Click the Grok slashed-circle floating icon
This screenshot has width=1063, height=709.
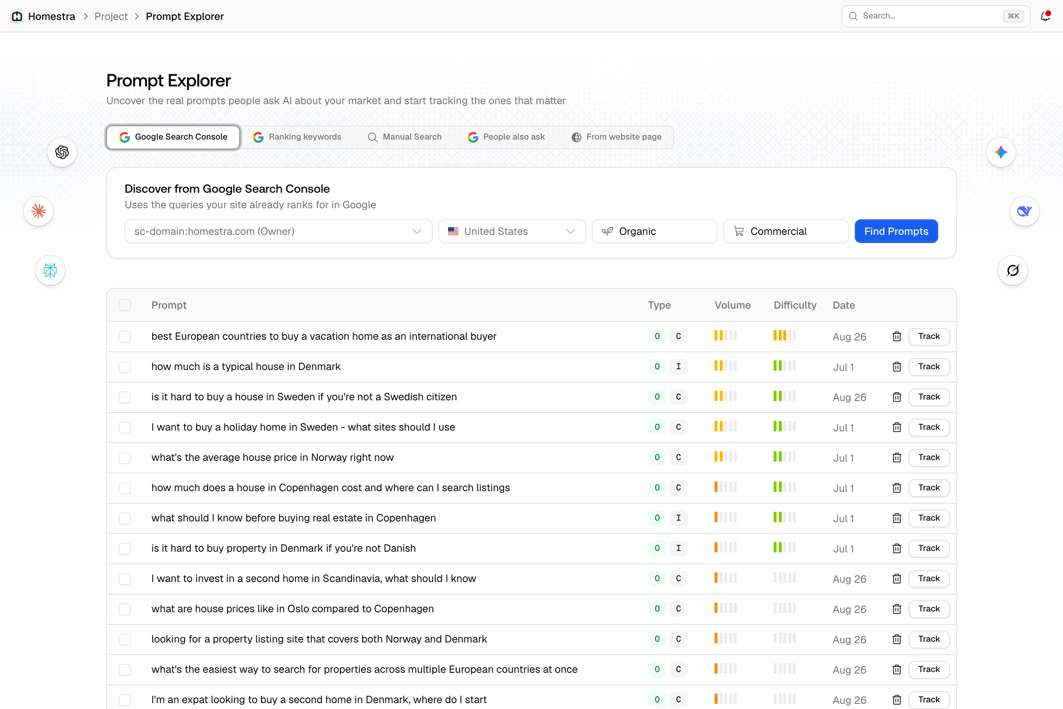tap(1012, 270)
